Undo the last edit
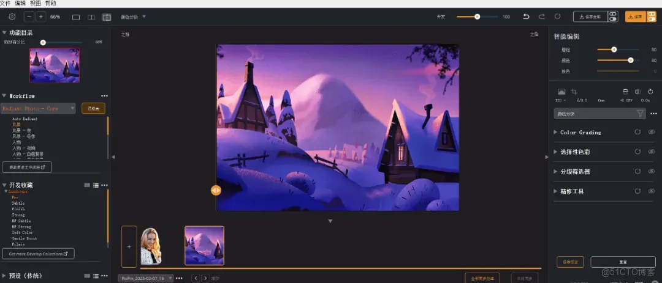This screenshot has height=283, width=662. point(526,17)
